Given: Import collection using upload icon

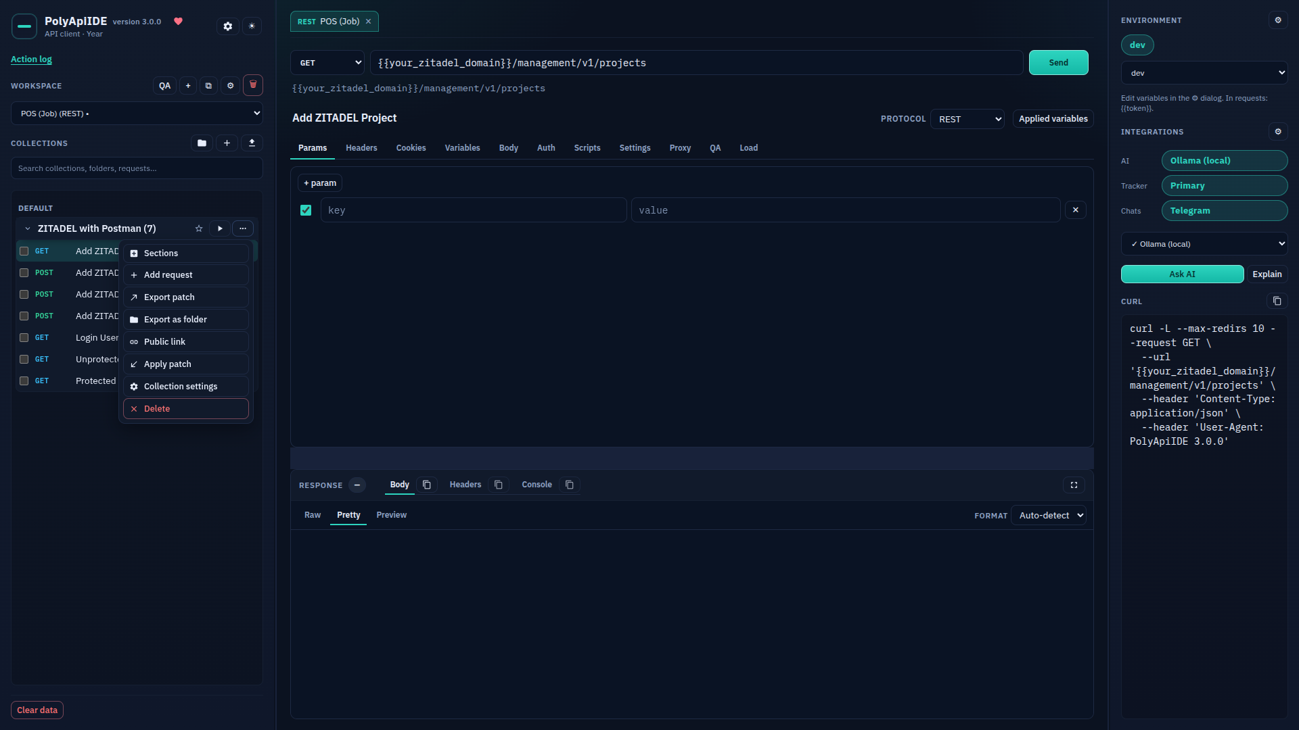Looking at the screenshot, I should (252, 143).
